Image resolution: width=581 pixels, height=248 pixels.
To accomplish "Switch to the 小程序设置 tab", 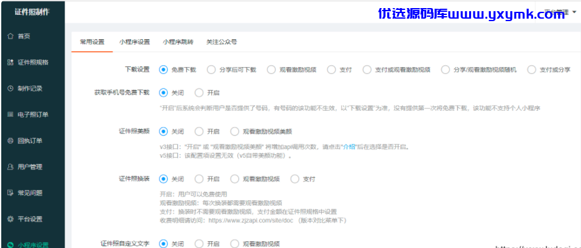I will point(134,42).
